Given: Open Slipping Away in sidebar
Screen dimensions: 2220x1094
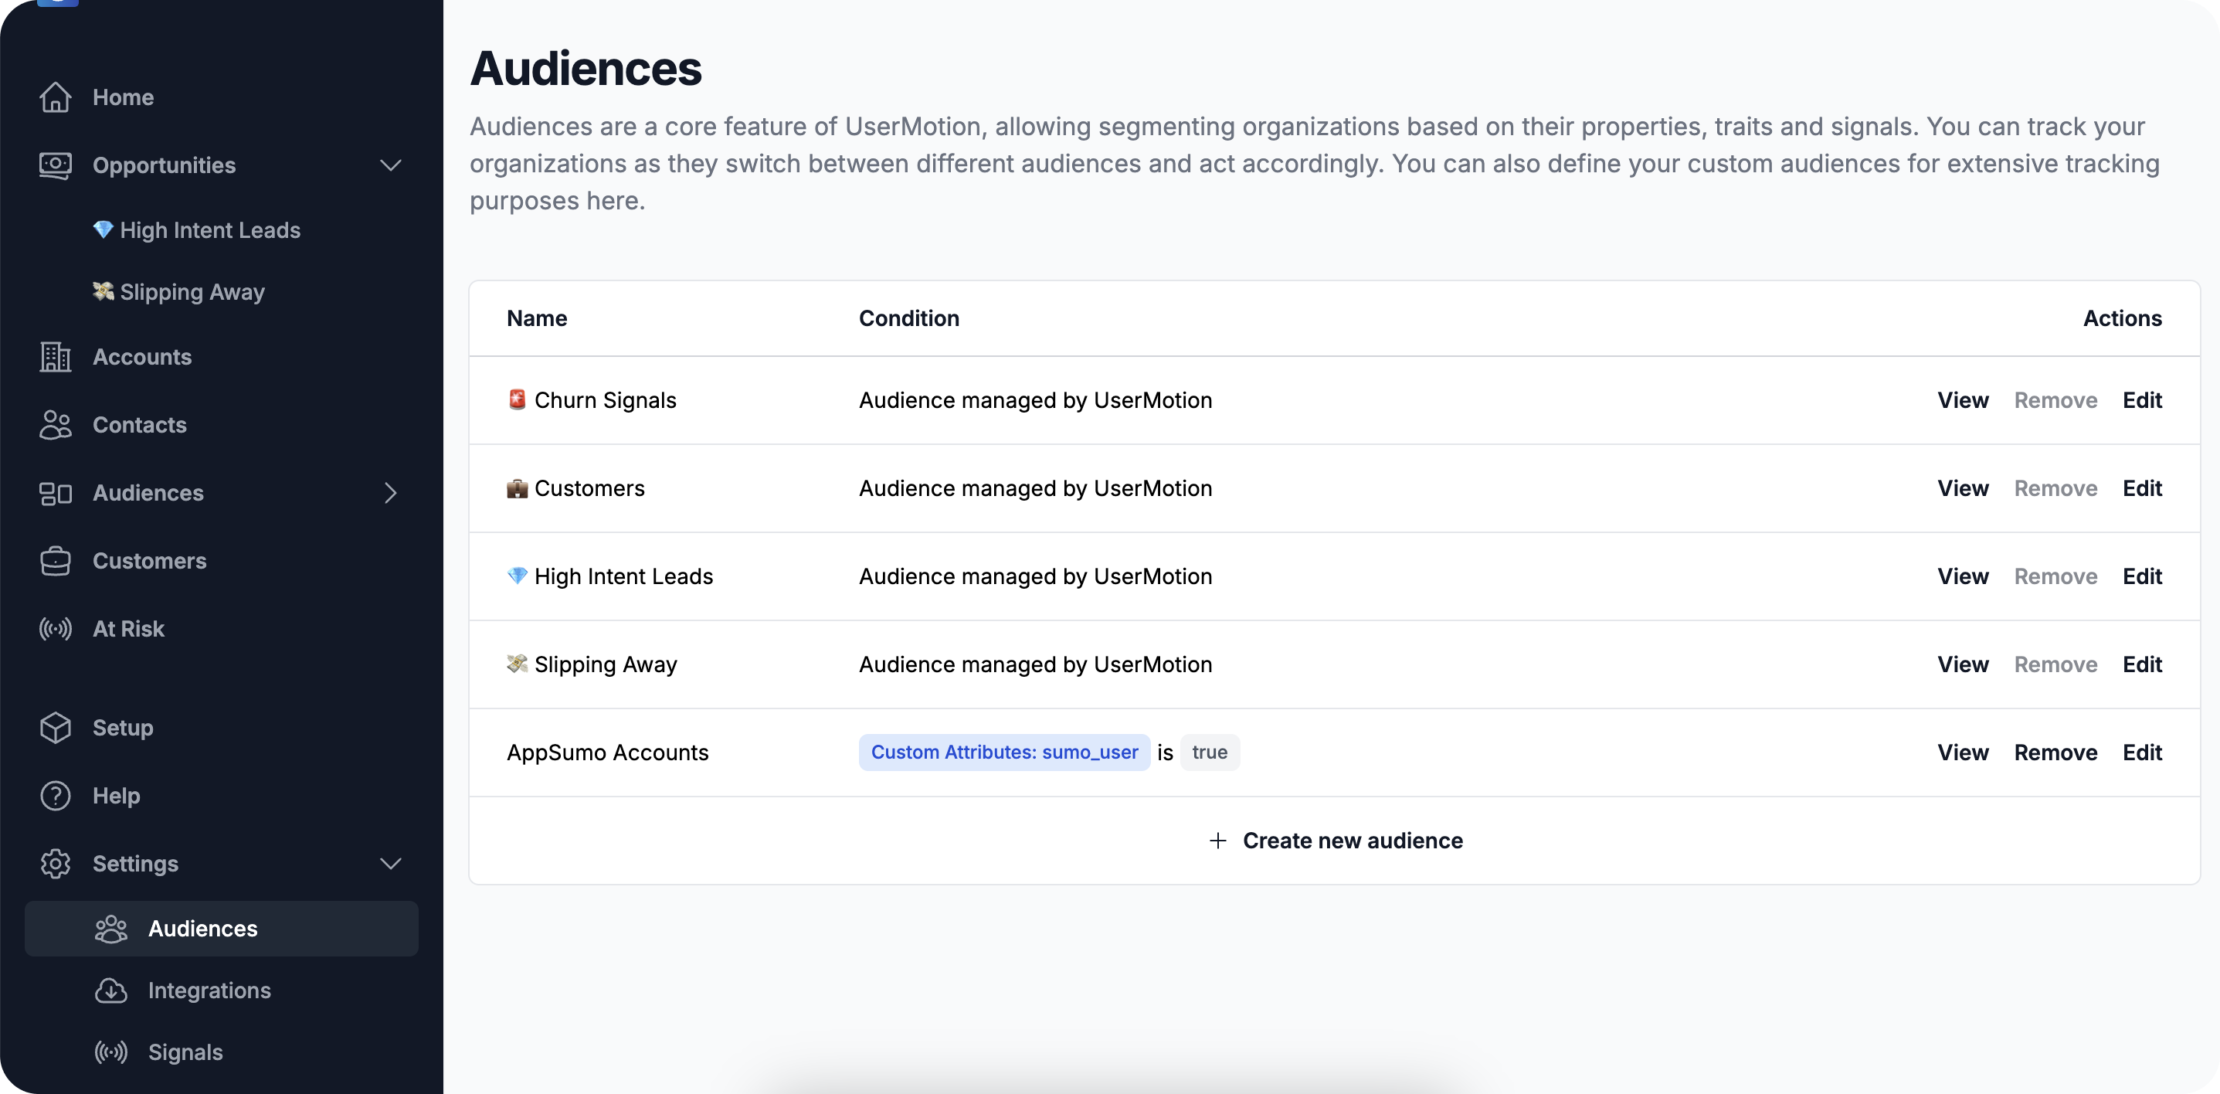Looking at the screenshot, I should tap(192, 292).
